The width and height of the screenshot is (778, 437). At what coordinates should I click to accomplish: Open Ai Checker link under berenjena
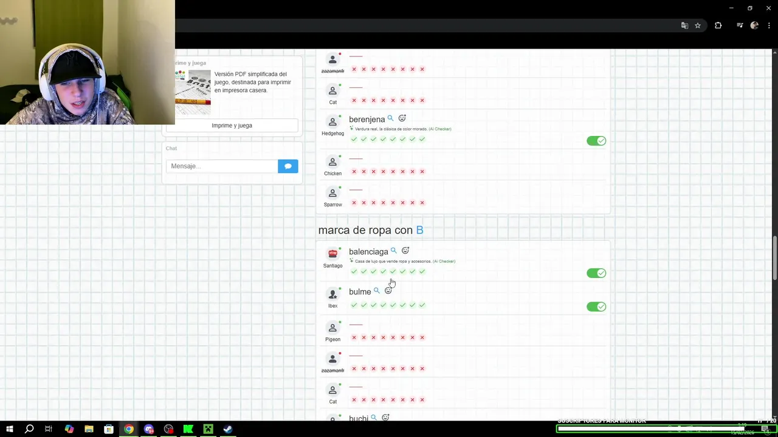pyautogui.click(x=440, y=129)
